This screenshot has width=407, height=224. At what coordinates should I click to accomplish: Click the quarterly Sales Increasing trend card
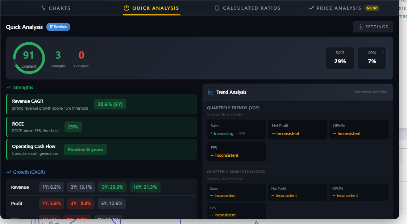[236, 130]
